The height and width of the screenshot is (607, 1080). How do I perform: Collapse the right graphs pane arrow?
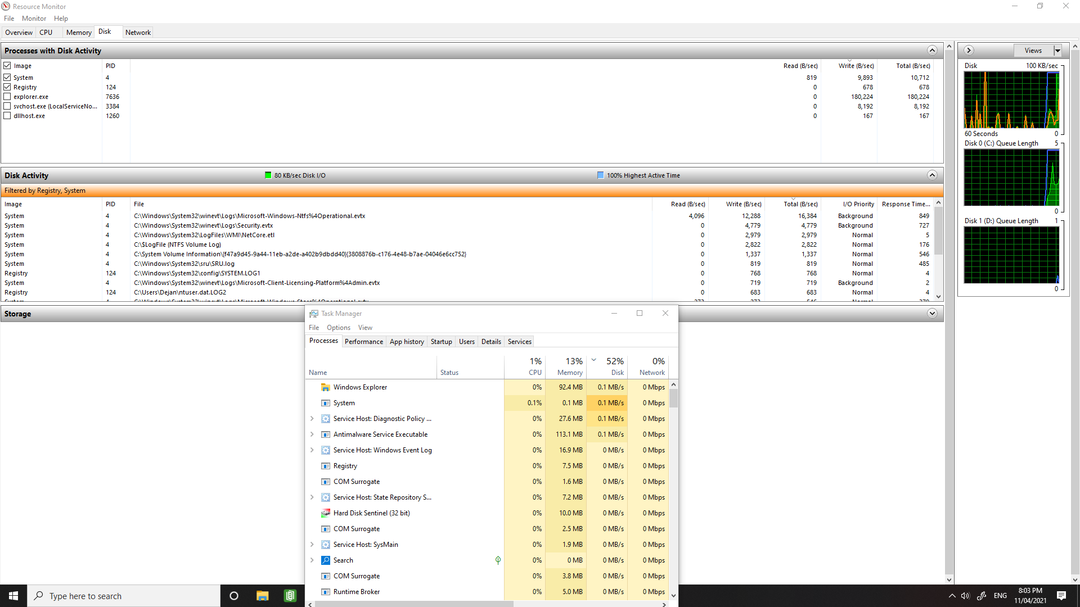pos(969,51)
